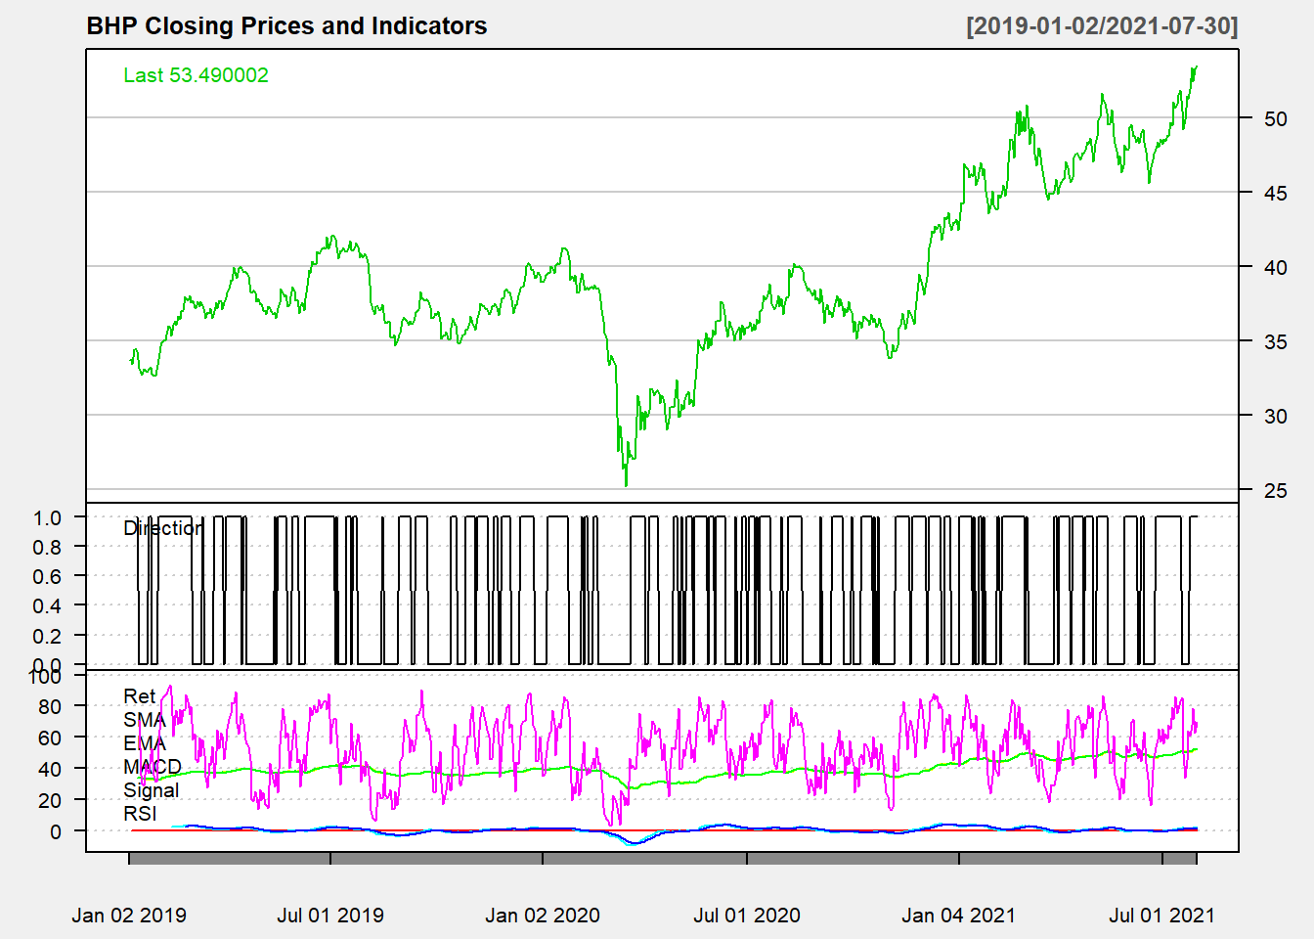1314x939 pixels.
Task: Click the 40 indicator axis label
Action: pyautogui.click(x=50, y=769)
